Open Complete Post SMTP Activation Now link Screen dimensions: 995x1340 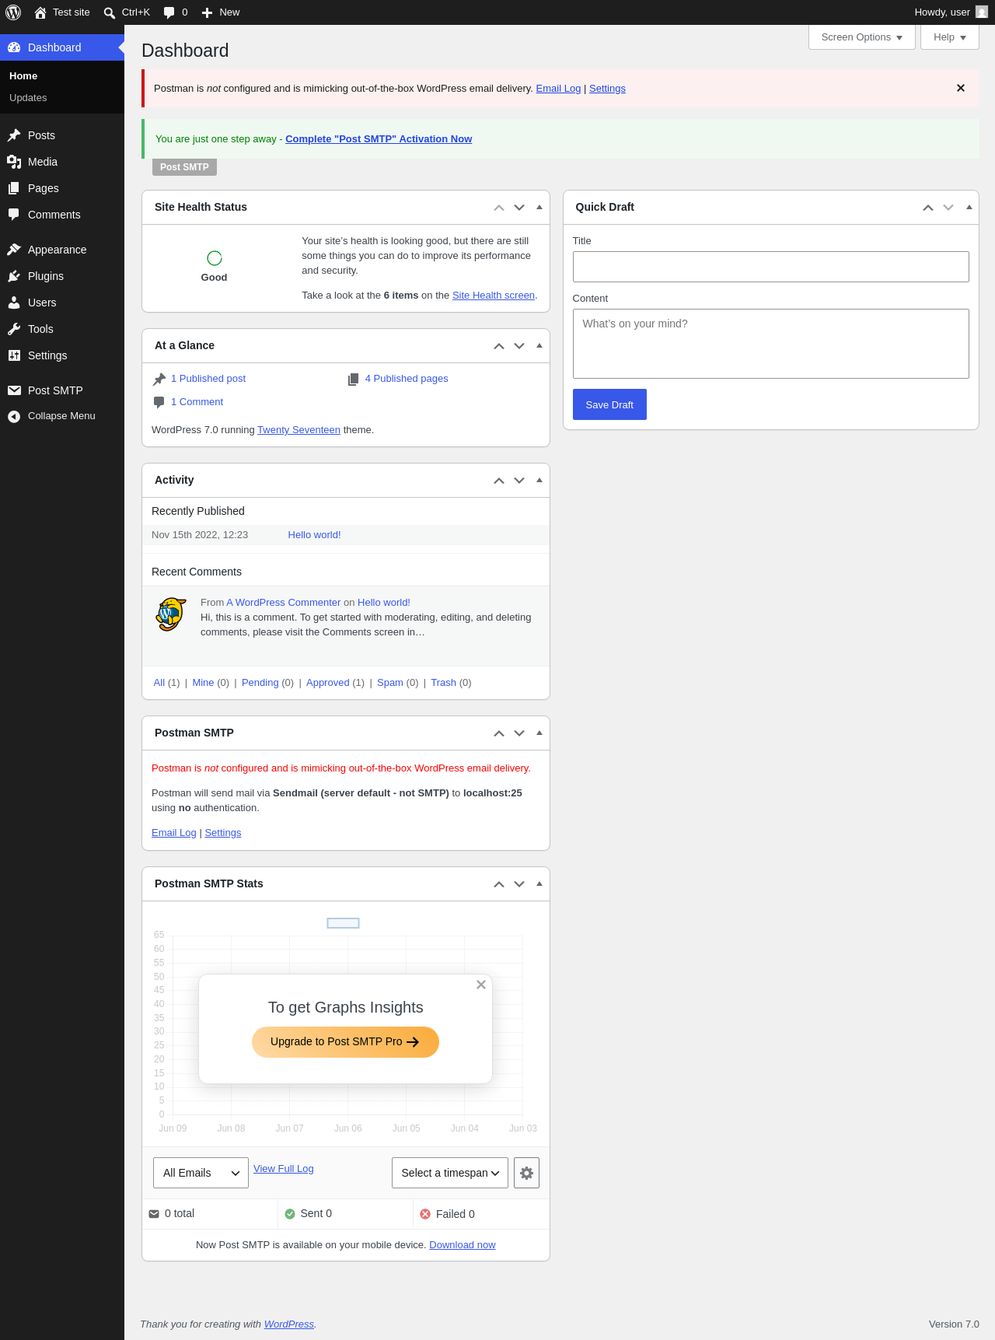click(x=379, y=139)
